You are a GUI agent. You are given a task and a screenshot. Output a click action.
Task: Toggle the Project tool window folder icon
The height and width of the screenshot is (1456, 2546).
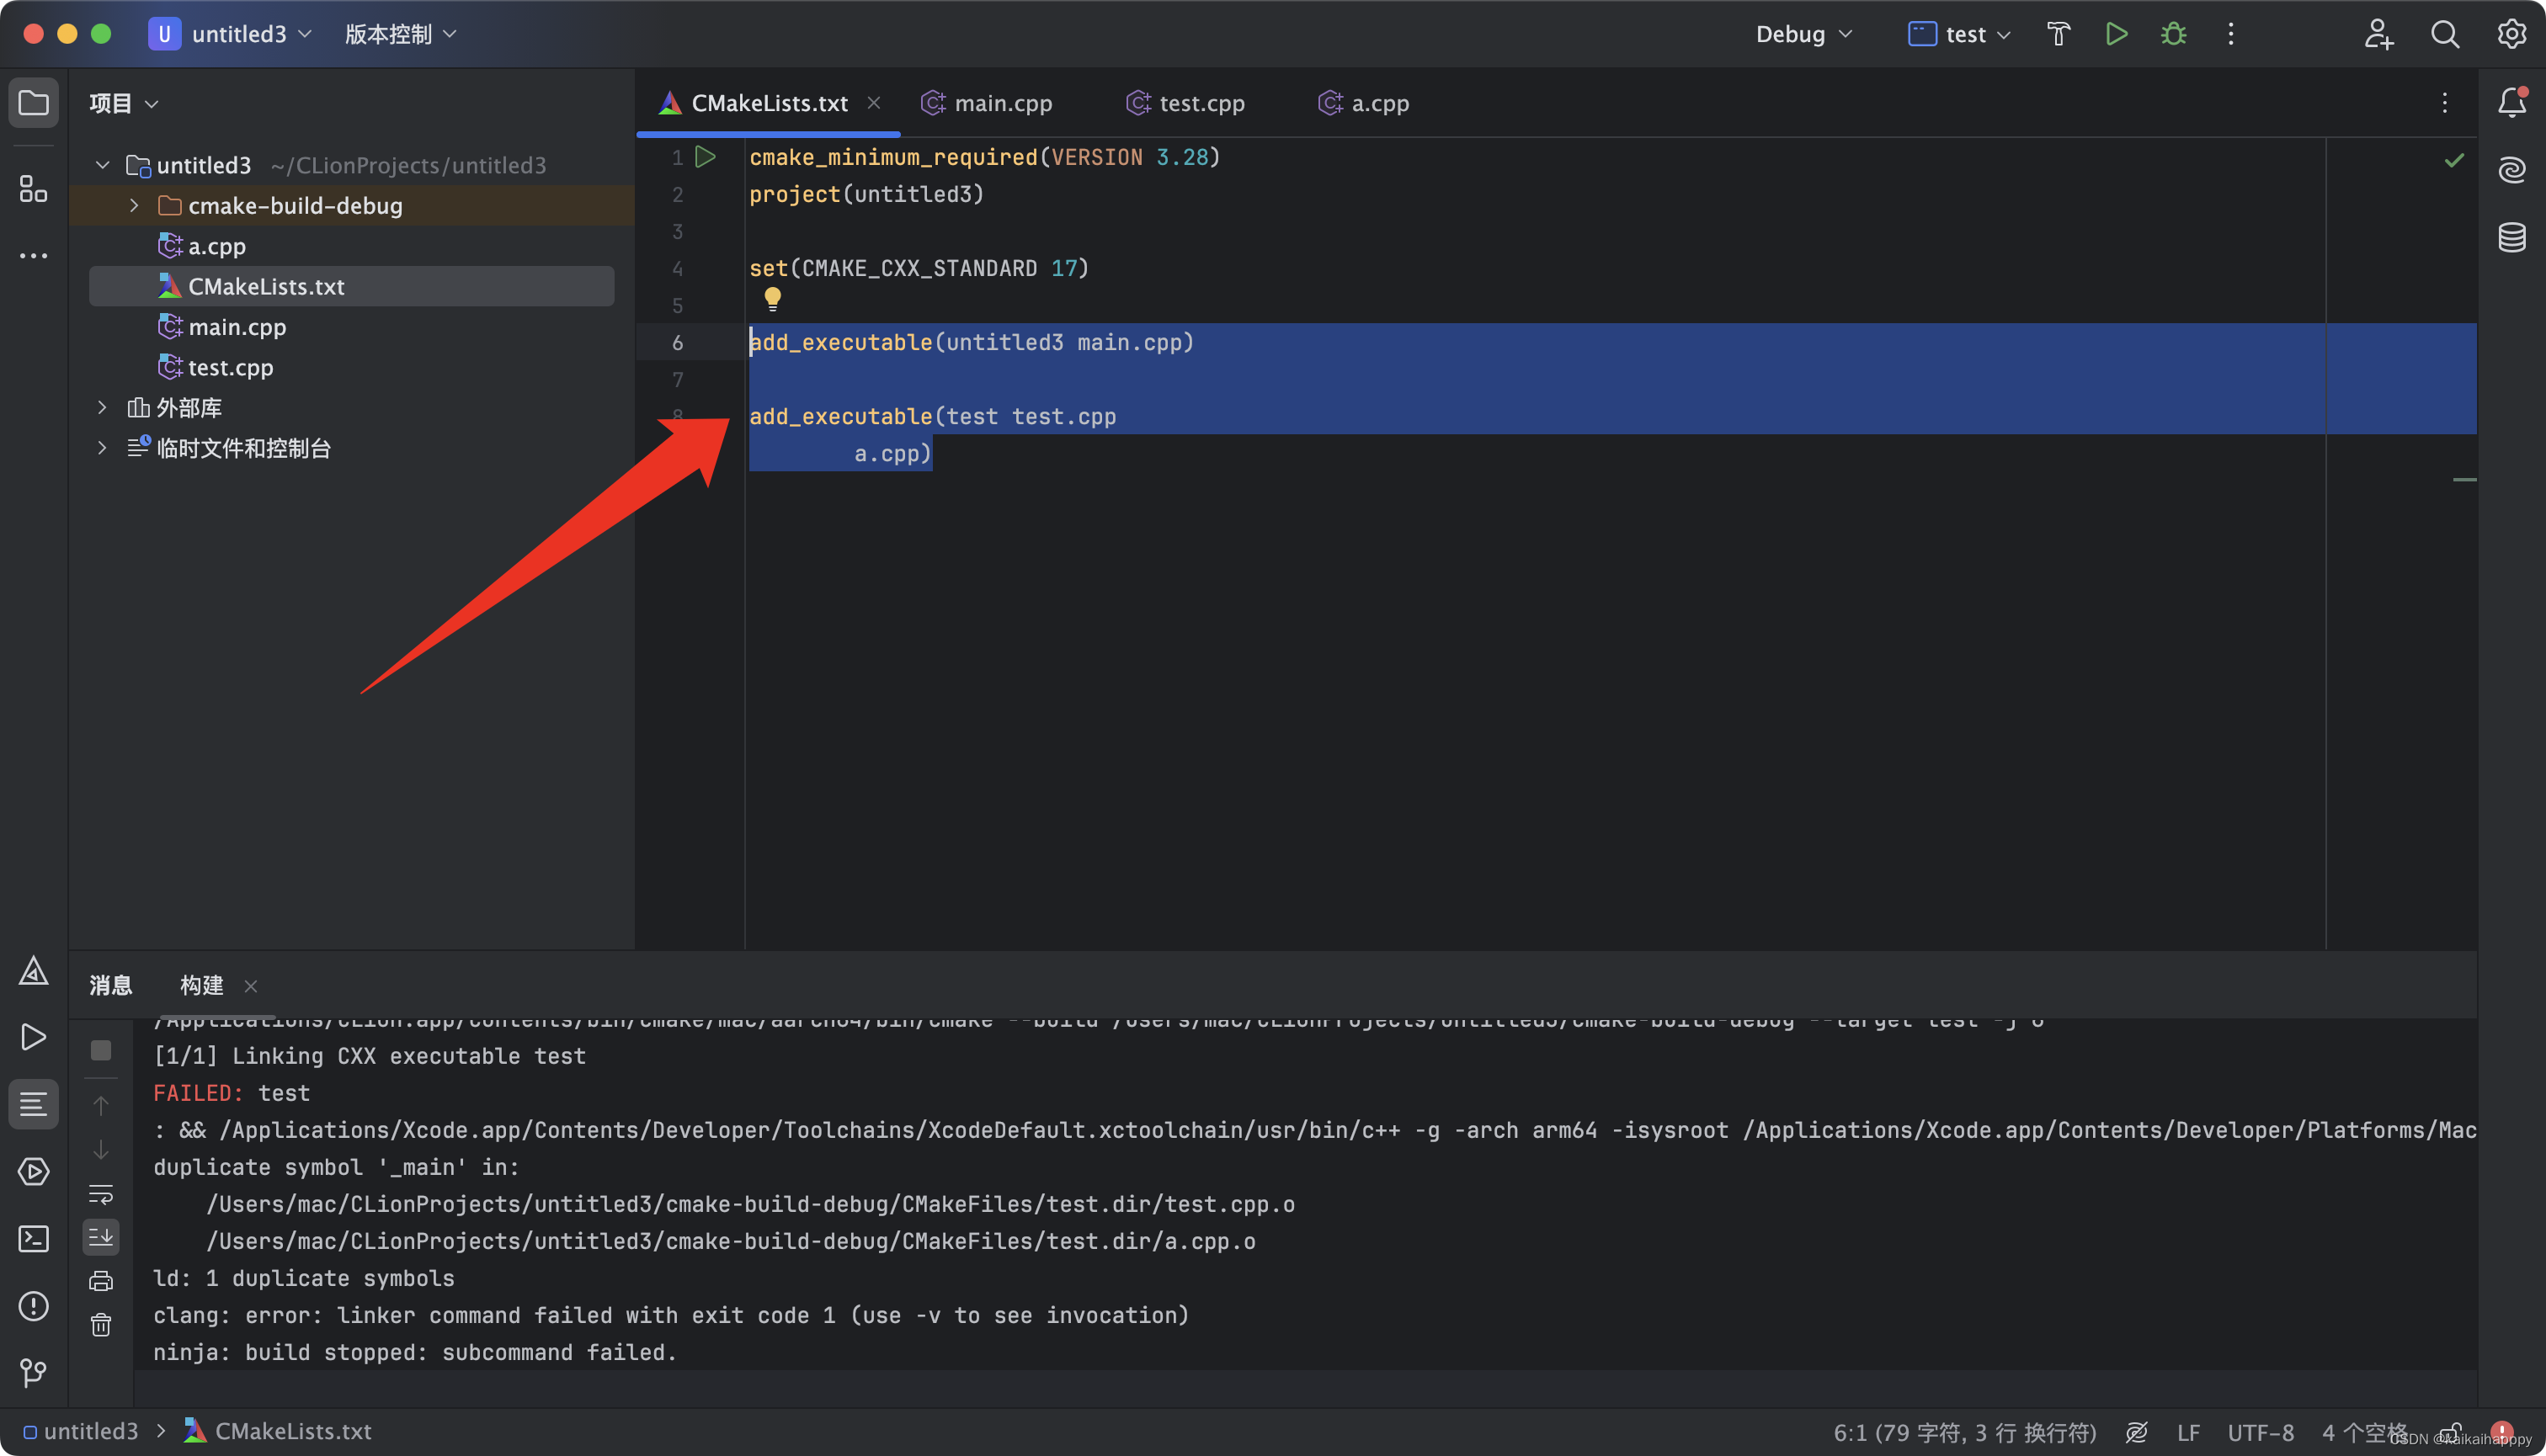tap(33, 103)
